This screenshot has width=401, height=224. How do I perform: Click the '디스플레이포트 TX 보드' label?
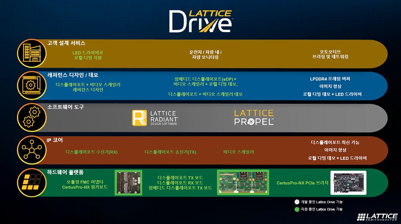point(180,177)
